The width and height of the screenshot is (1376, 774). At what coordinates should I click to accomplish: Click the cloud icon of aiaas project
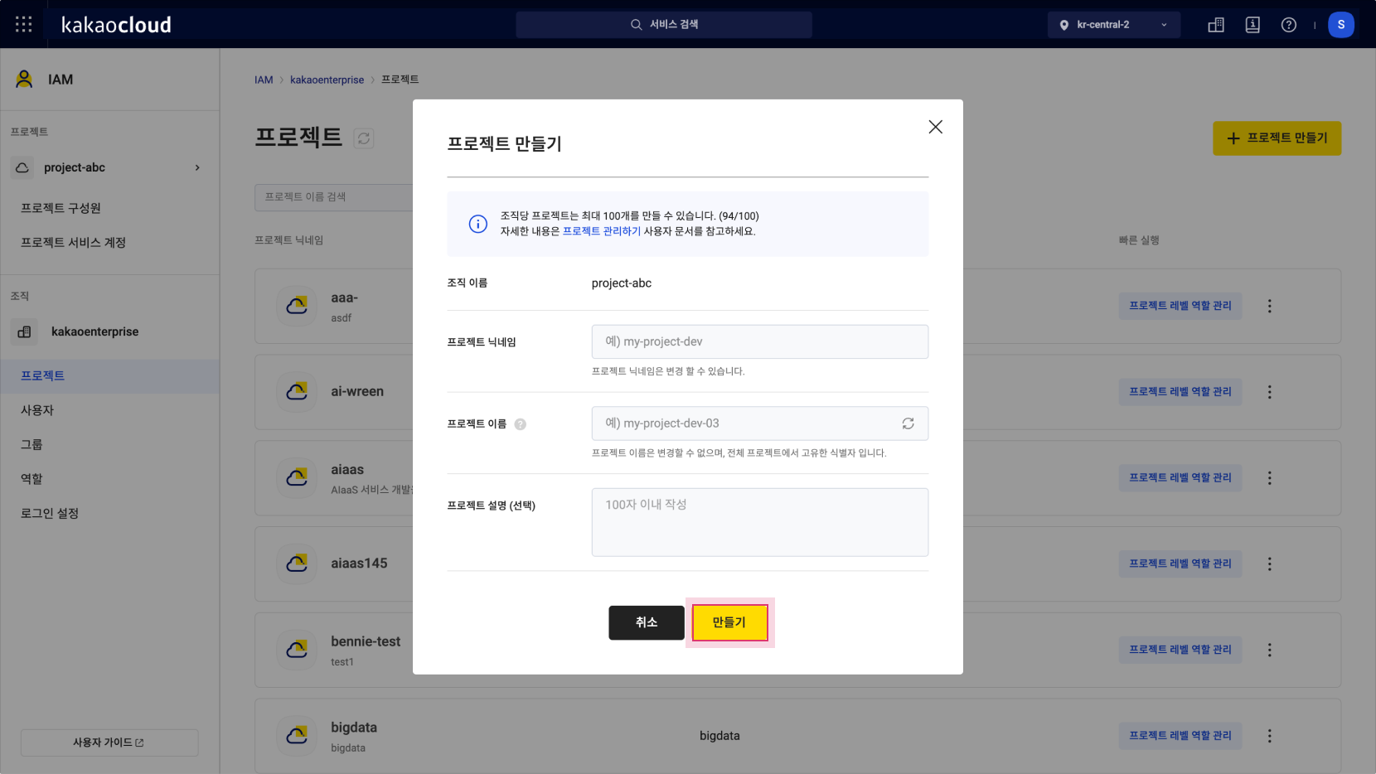tap(297, 477)
